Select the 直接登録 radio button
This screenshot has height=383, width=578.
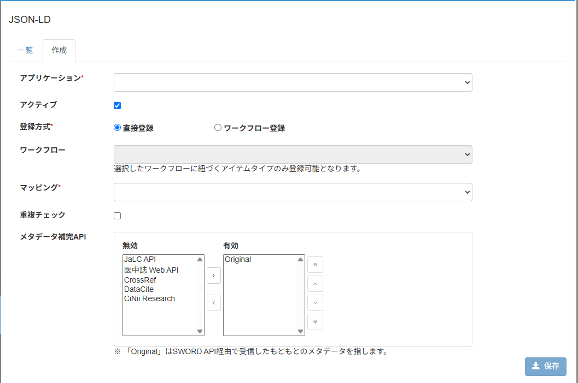point(116,127)
